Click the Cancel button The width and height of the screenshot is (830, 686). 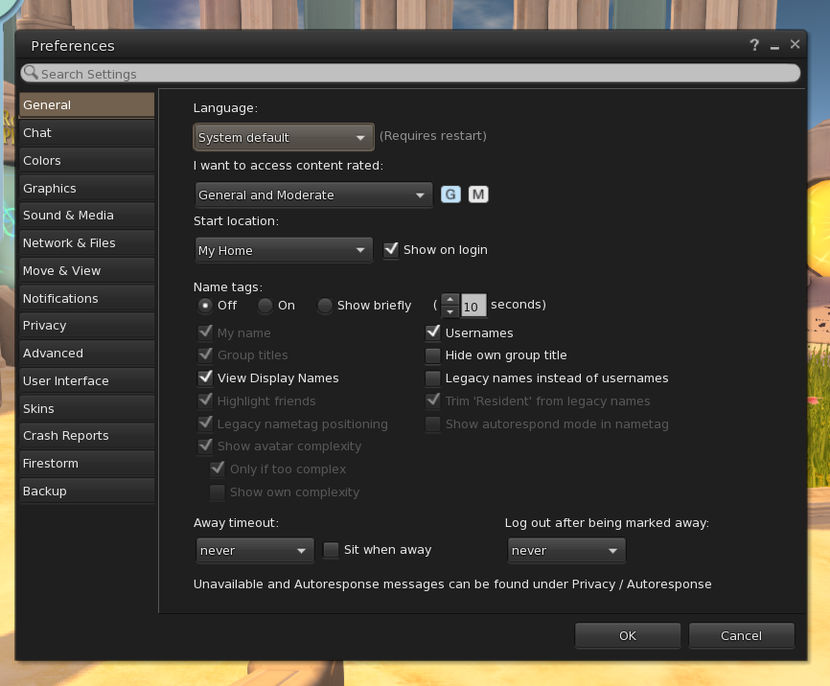(741, 635)
